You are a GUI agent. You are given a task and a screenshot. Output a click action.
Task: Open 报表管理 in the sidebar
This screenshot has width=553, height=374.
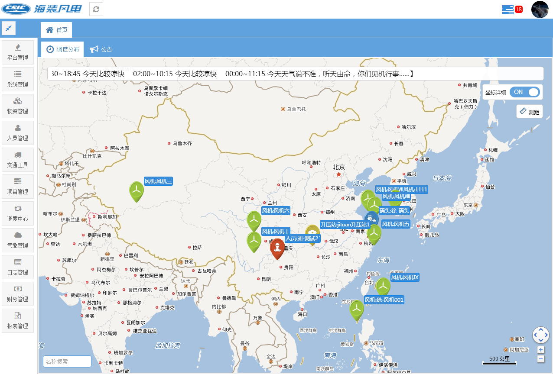(x=18, y=321)
